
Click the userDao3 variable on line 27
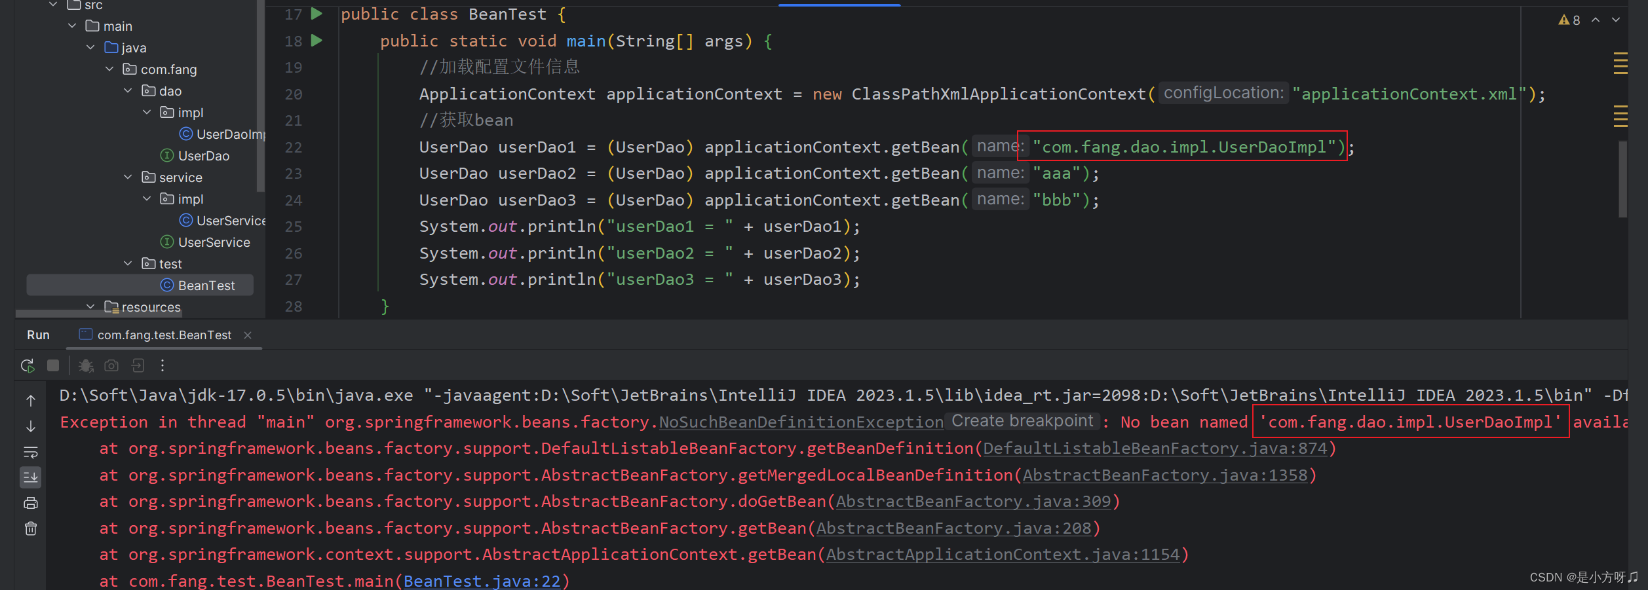click(x=802, y=280)
